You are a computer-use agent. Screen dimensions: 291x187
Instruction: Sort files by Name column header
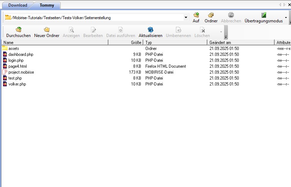[x=55, y=43]
